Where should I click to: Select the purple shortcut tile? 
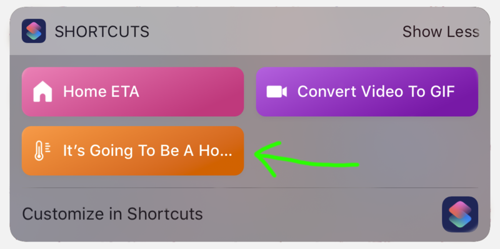click(367, 92)
